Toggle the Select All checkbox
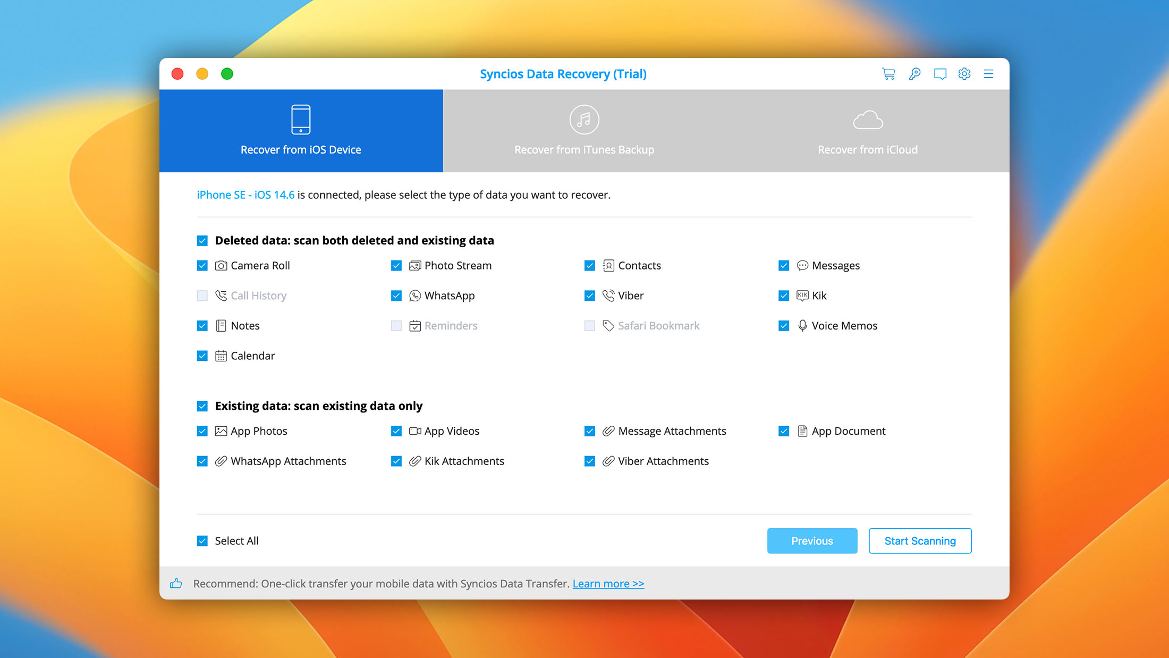 202,541
